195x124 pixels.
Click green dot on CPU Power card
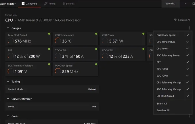click(144, 34)
